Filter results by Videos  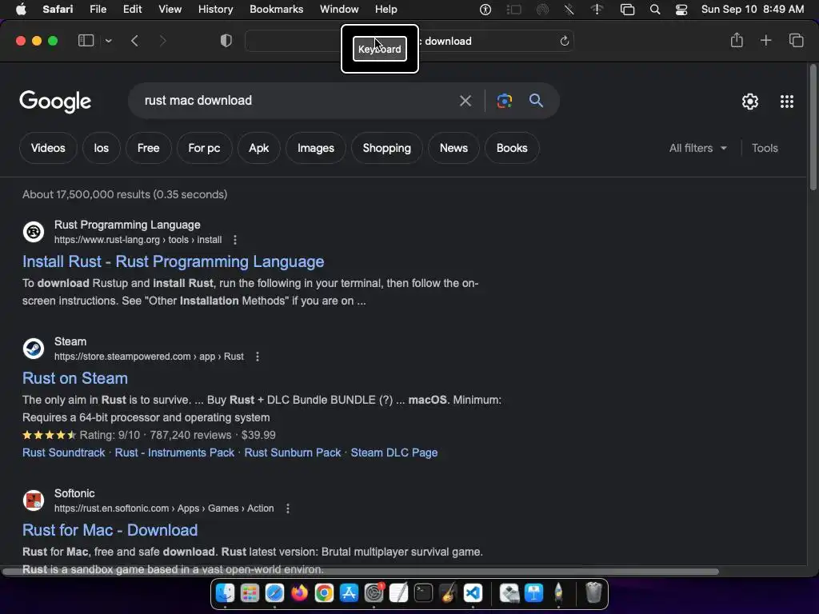[48, 148]
